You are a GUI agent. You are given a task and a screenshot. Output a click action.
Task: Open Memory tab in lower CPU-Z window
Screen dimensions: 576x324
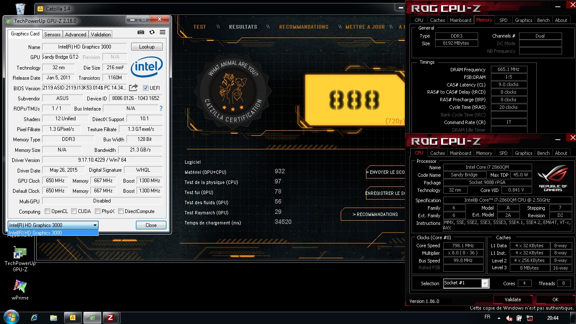pyautogui.click(x=484, y=153)
